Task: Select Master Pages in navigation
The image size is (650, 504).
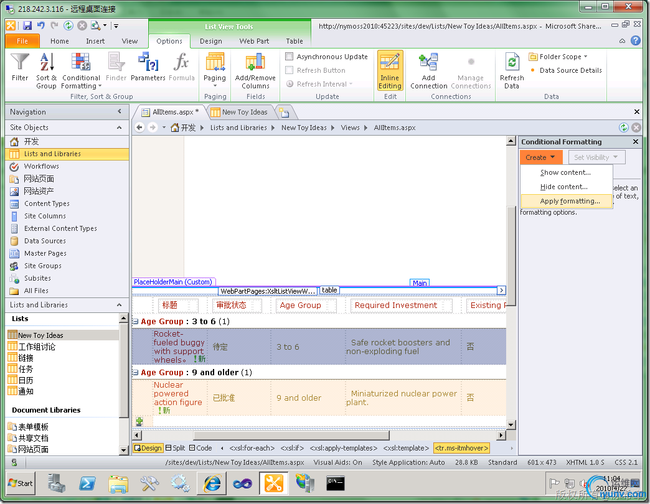Action: tap(45, 253)
